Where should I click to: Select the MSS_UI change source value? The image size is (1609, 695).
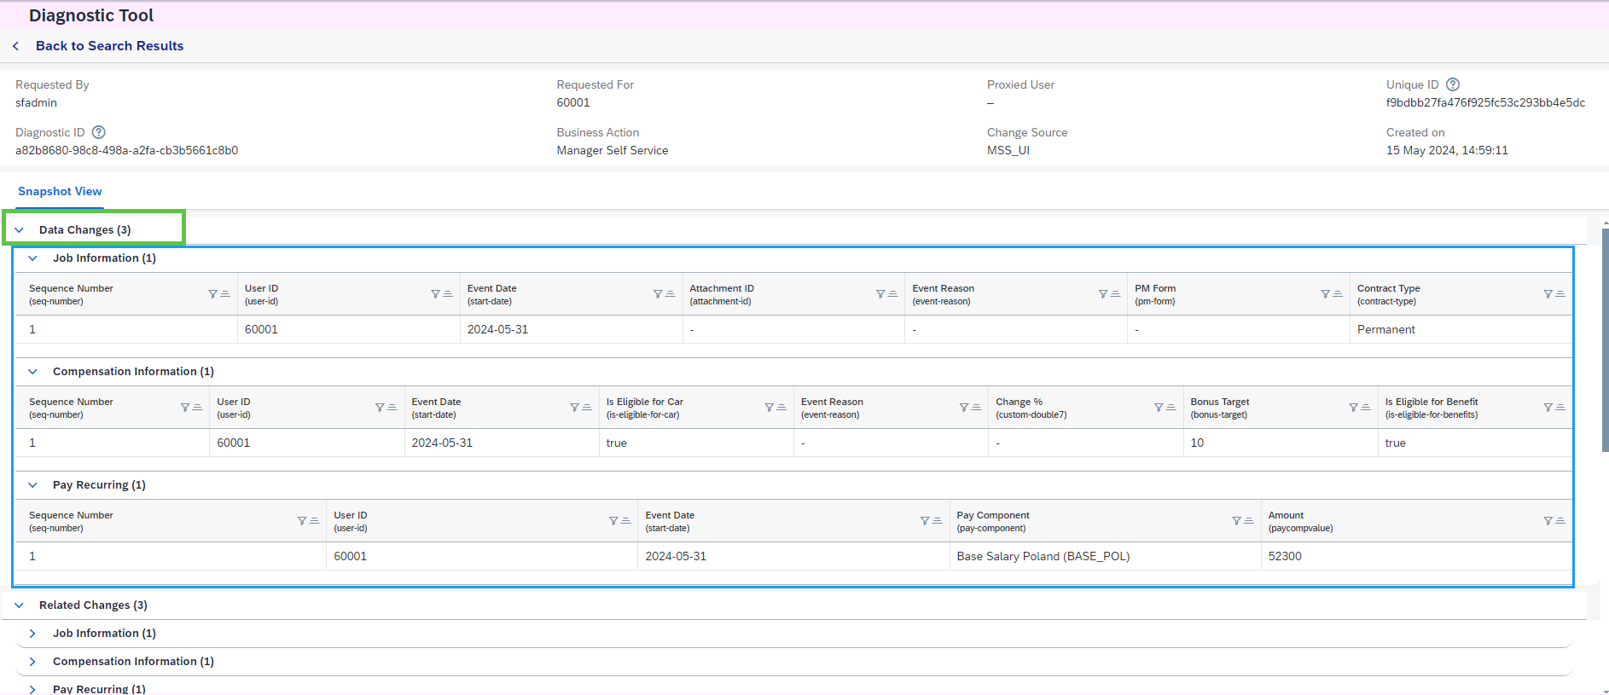pos(1008,151)
